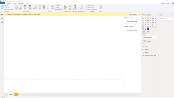
Task: Open the Help ribbon tab
Action: click(27, 3)
